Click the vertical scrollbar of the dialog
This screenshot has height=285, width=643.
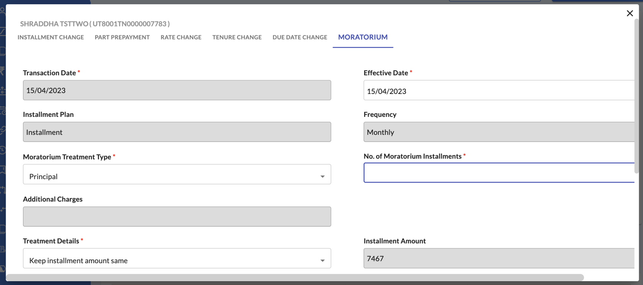tap(637, 96)
